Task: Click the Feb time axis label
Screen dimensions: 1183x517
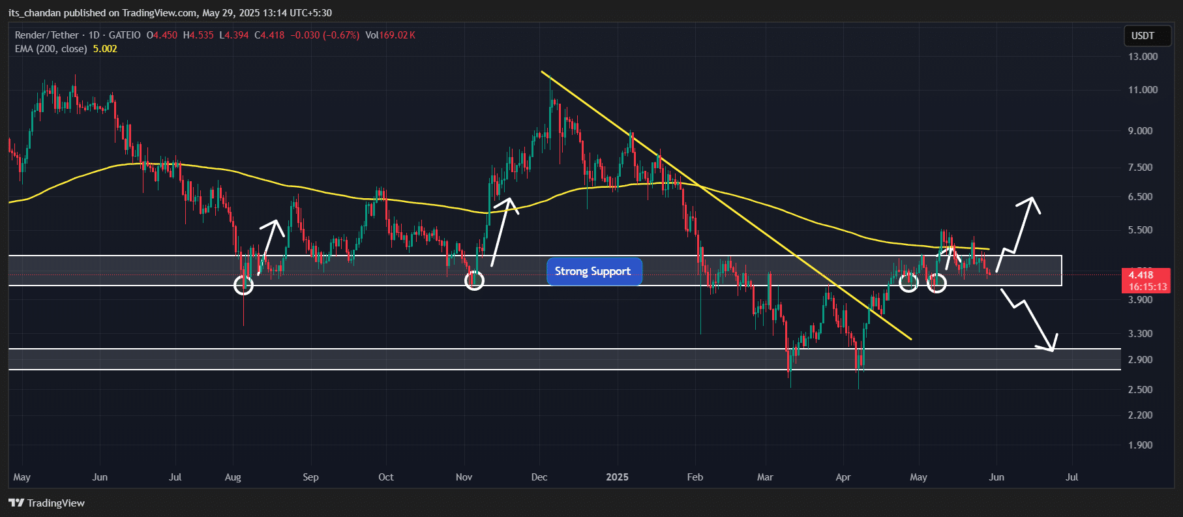Action: point(695,477)
